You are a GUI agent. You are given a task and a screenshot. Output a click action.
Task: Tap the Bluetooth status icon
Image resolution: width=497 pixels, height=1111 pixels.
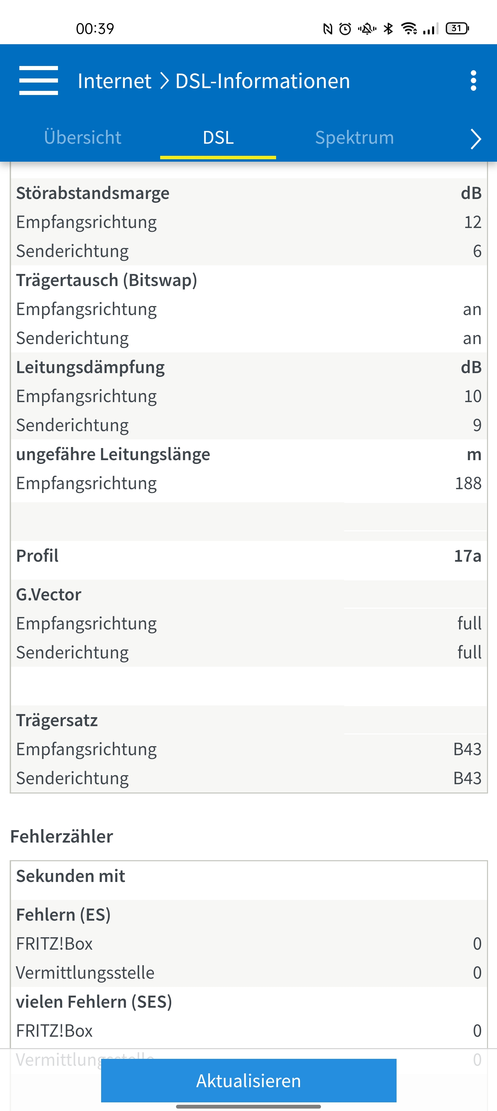pyautogui.click(x=388, y=28)
